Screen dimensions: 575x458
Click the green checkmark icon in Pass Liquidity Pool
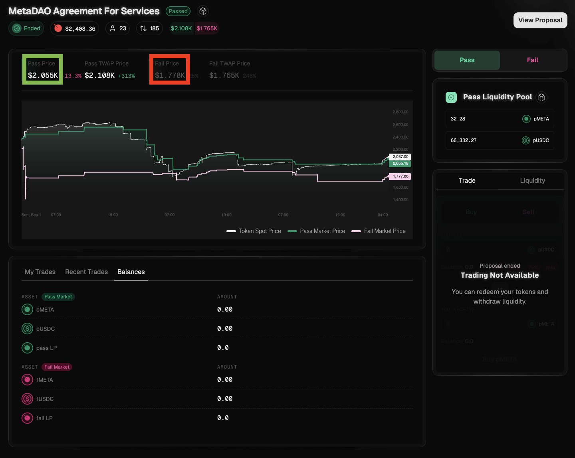click(451, 97)
